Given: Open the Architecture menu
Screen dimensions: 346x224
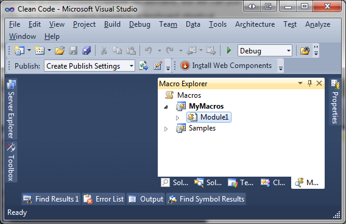Looking at the screenshot, I should pos(255,24).
